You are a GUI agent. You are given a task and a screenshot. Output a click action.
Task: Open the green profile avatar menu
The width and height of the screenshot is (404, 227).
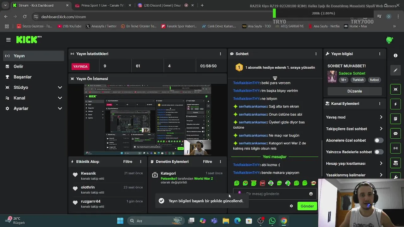[x=389, y=40]
